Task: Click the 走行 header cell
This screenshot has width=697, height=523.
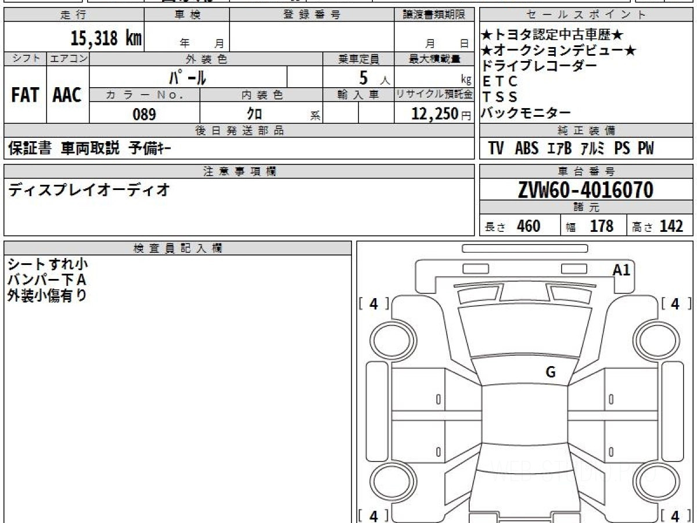Action: [x=73, y=15]
